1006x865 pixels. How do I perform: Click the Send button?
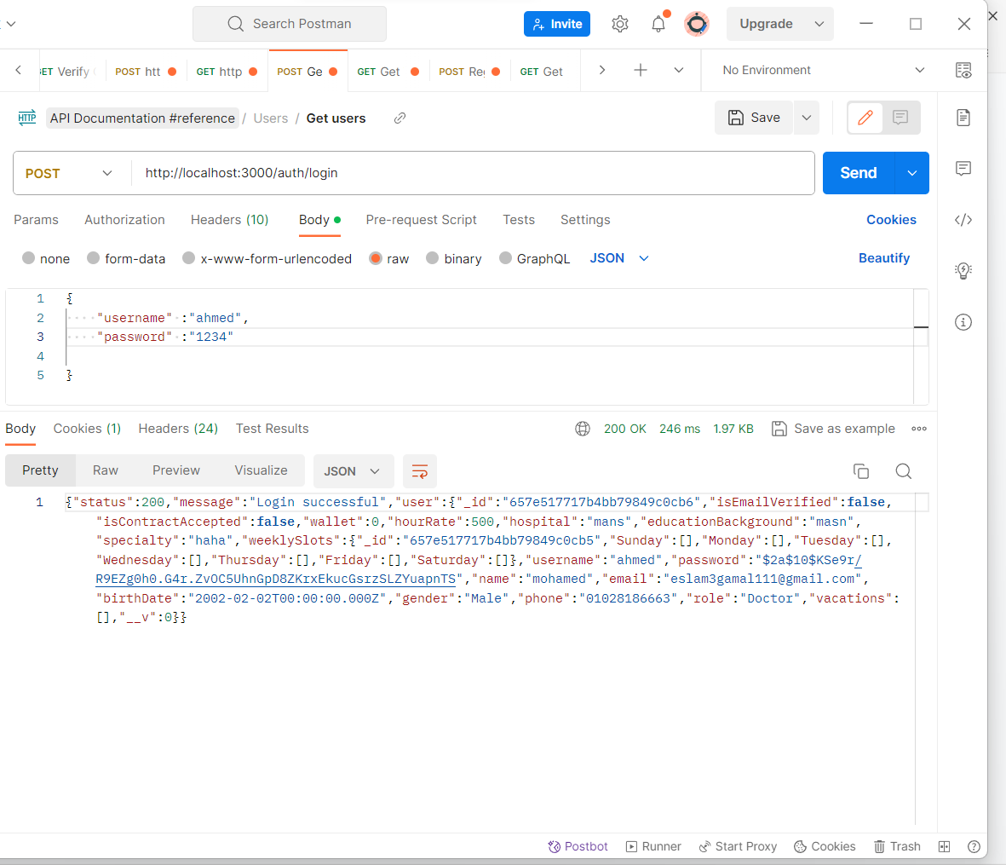tap(859, 173)
